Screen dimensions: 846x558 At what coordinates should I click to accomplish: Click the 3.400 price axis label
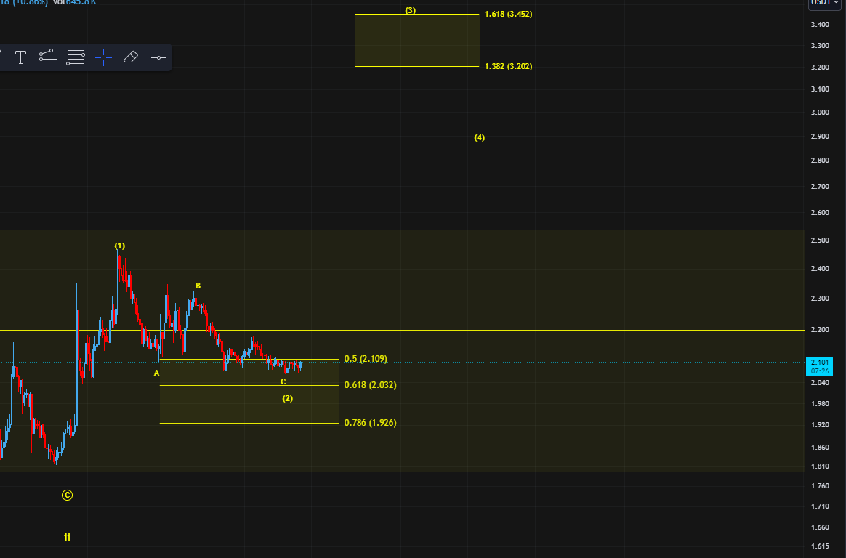coord(820,24)
